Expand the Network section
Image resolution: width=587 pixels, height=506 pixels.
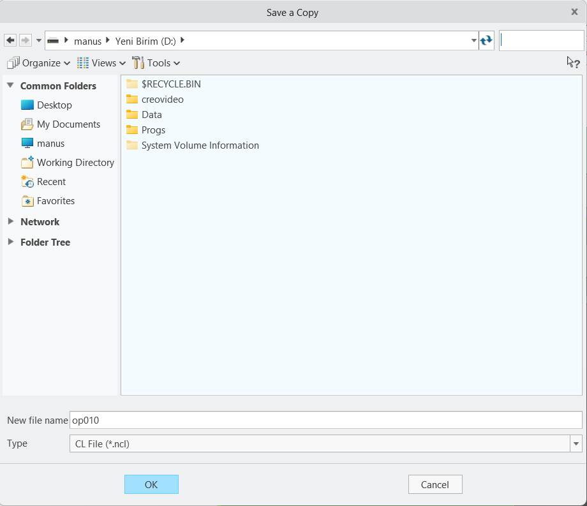(11, 222)
